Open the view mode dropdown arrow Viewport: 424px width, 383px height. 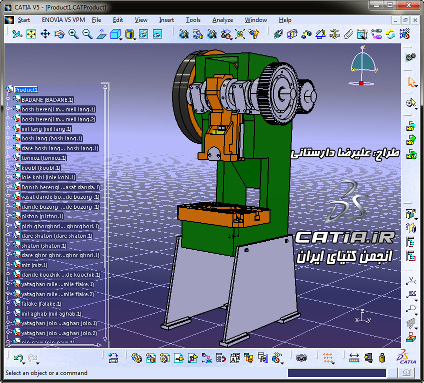134,39
